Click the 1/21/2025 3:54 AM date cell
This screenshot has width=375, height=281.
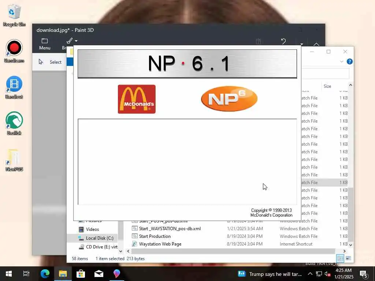click(245, 228)
